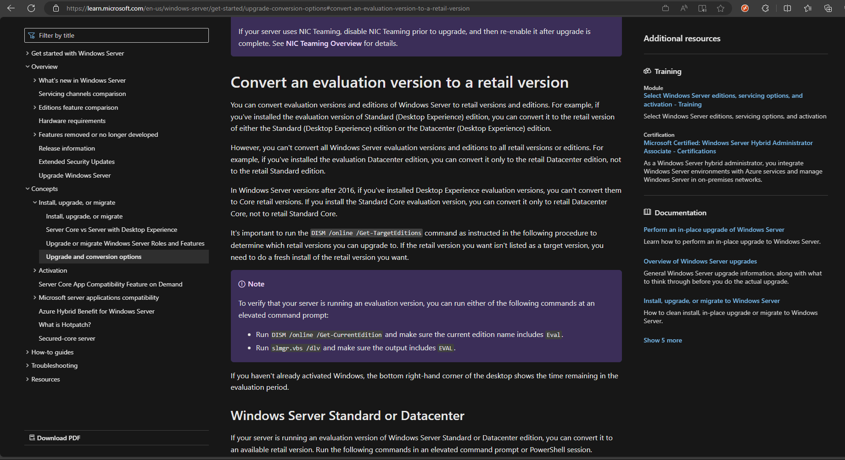The width and height of the screenshot is (845, 460).
Task: Expand Get started with Windows Server
Action: point(28,53)
